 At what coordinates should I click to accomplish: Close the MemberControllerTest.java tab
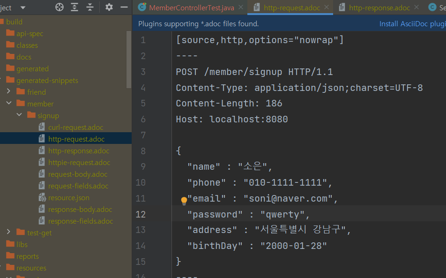click(241, 7)
